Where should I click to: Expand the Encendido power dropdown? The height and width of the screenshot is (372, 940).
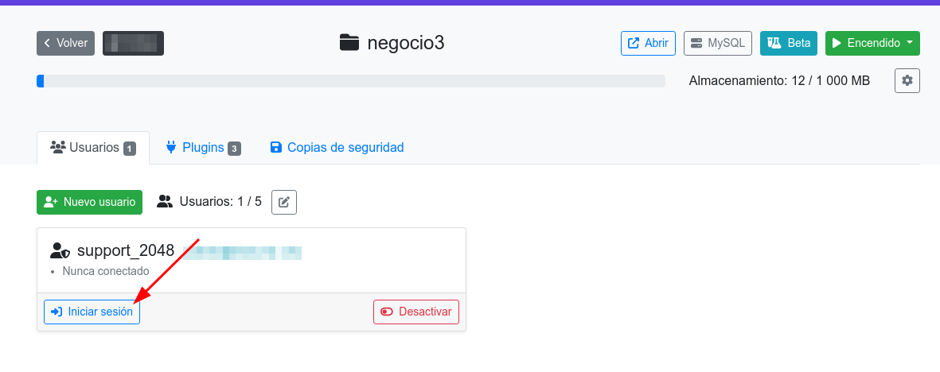(872, 43)
